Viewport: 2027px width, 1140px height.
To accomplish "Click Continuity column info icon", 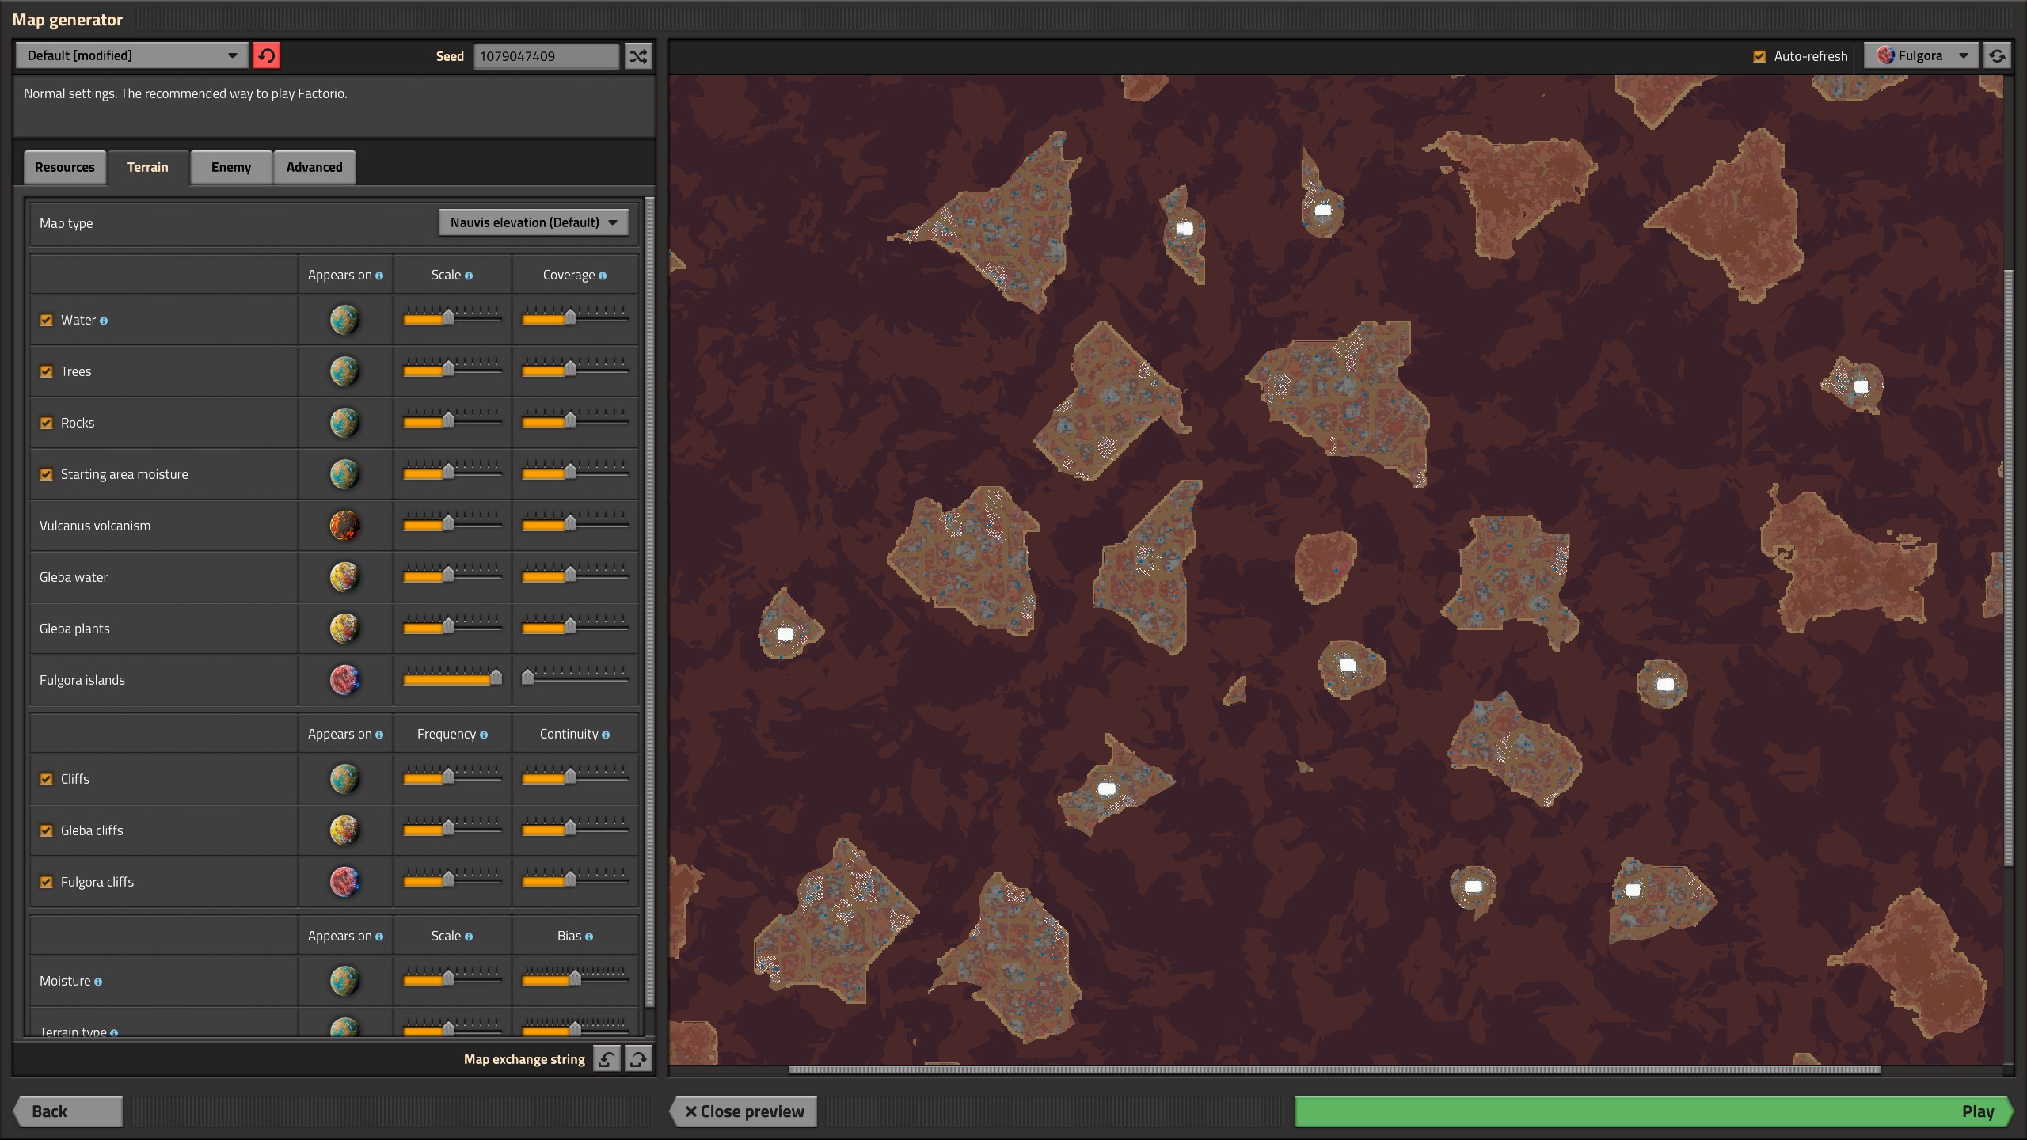I will [606, 735].
